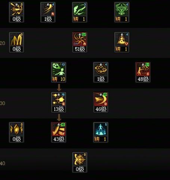Click the golden crescent slash skill keyed D
Screen dimensions: 170x180
point(101,99)
